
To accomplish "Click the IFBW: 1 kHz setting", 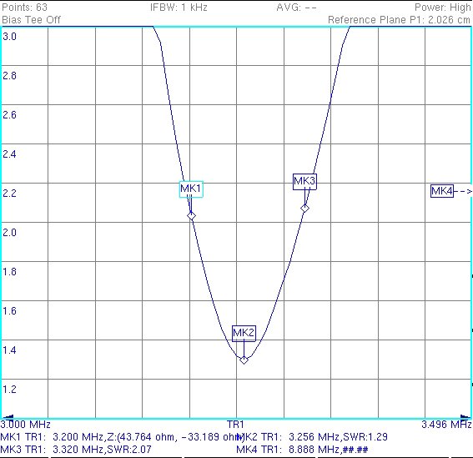I will tap(179, 8).
